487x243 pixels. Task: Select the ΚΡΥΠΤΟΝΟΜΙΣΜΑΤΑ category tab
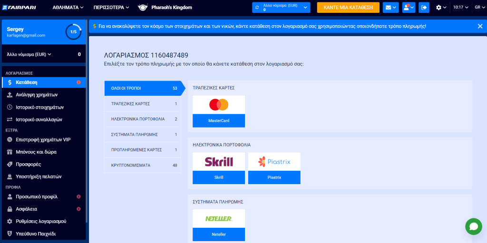[x=142, y=165]
